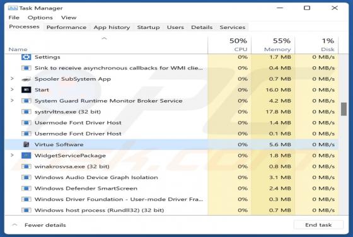Image resolution: width=353 pixels, height=237 pixels.
Task: Select Windows Defender SmartScreen name
Action: tap(86, 188)
